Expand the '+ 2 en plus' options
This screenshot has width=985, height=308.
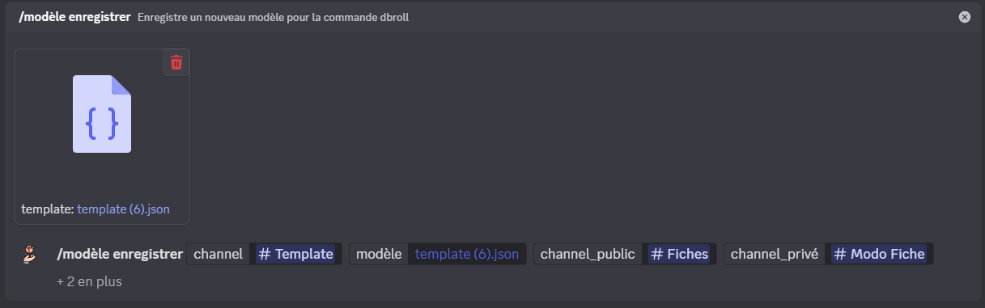tap(89, 282)
